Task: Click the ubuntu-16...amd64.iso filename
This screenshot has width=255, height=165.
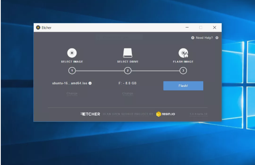Action: pyautogui.click(x=69, y=83)
